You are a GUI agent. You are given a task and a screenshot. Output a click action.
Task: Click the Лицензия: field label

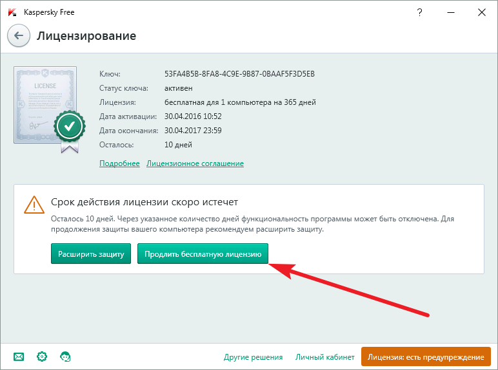point(117,102)
